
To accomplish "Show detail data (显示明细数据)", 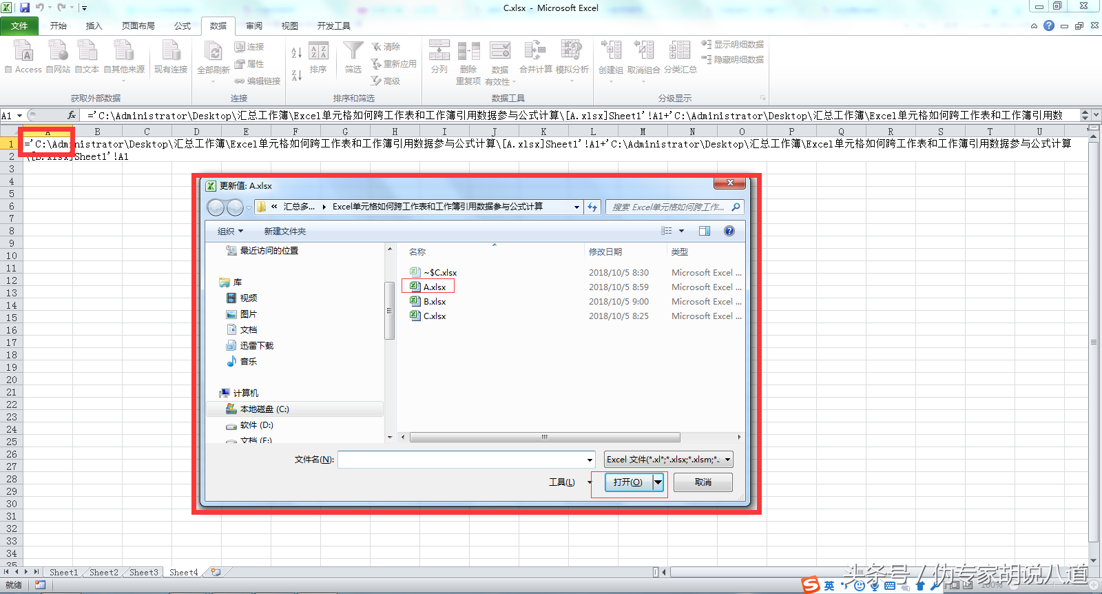I will coord(732,44).
